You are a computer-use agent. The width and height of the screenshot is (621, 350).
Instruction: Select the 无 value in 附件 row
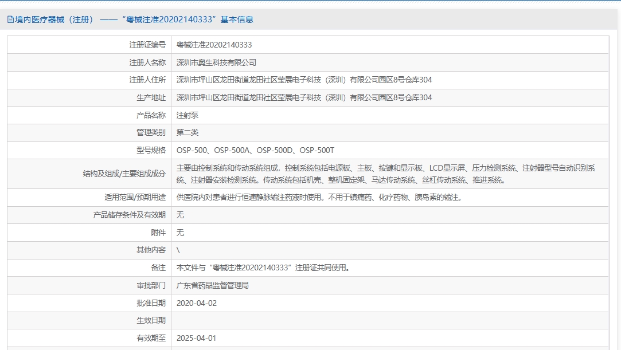pyautogui.click(x=180, y=233)
